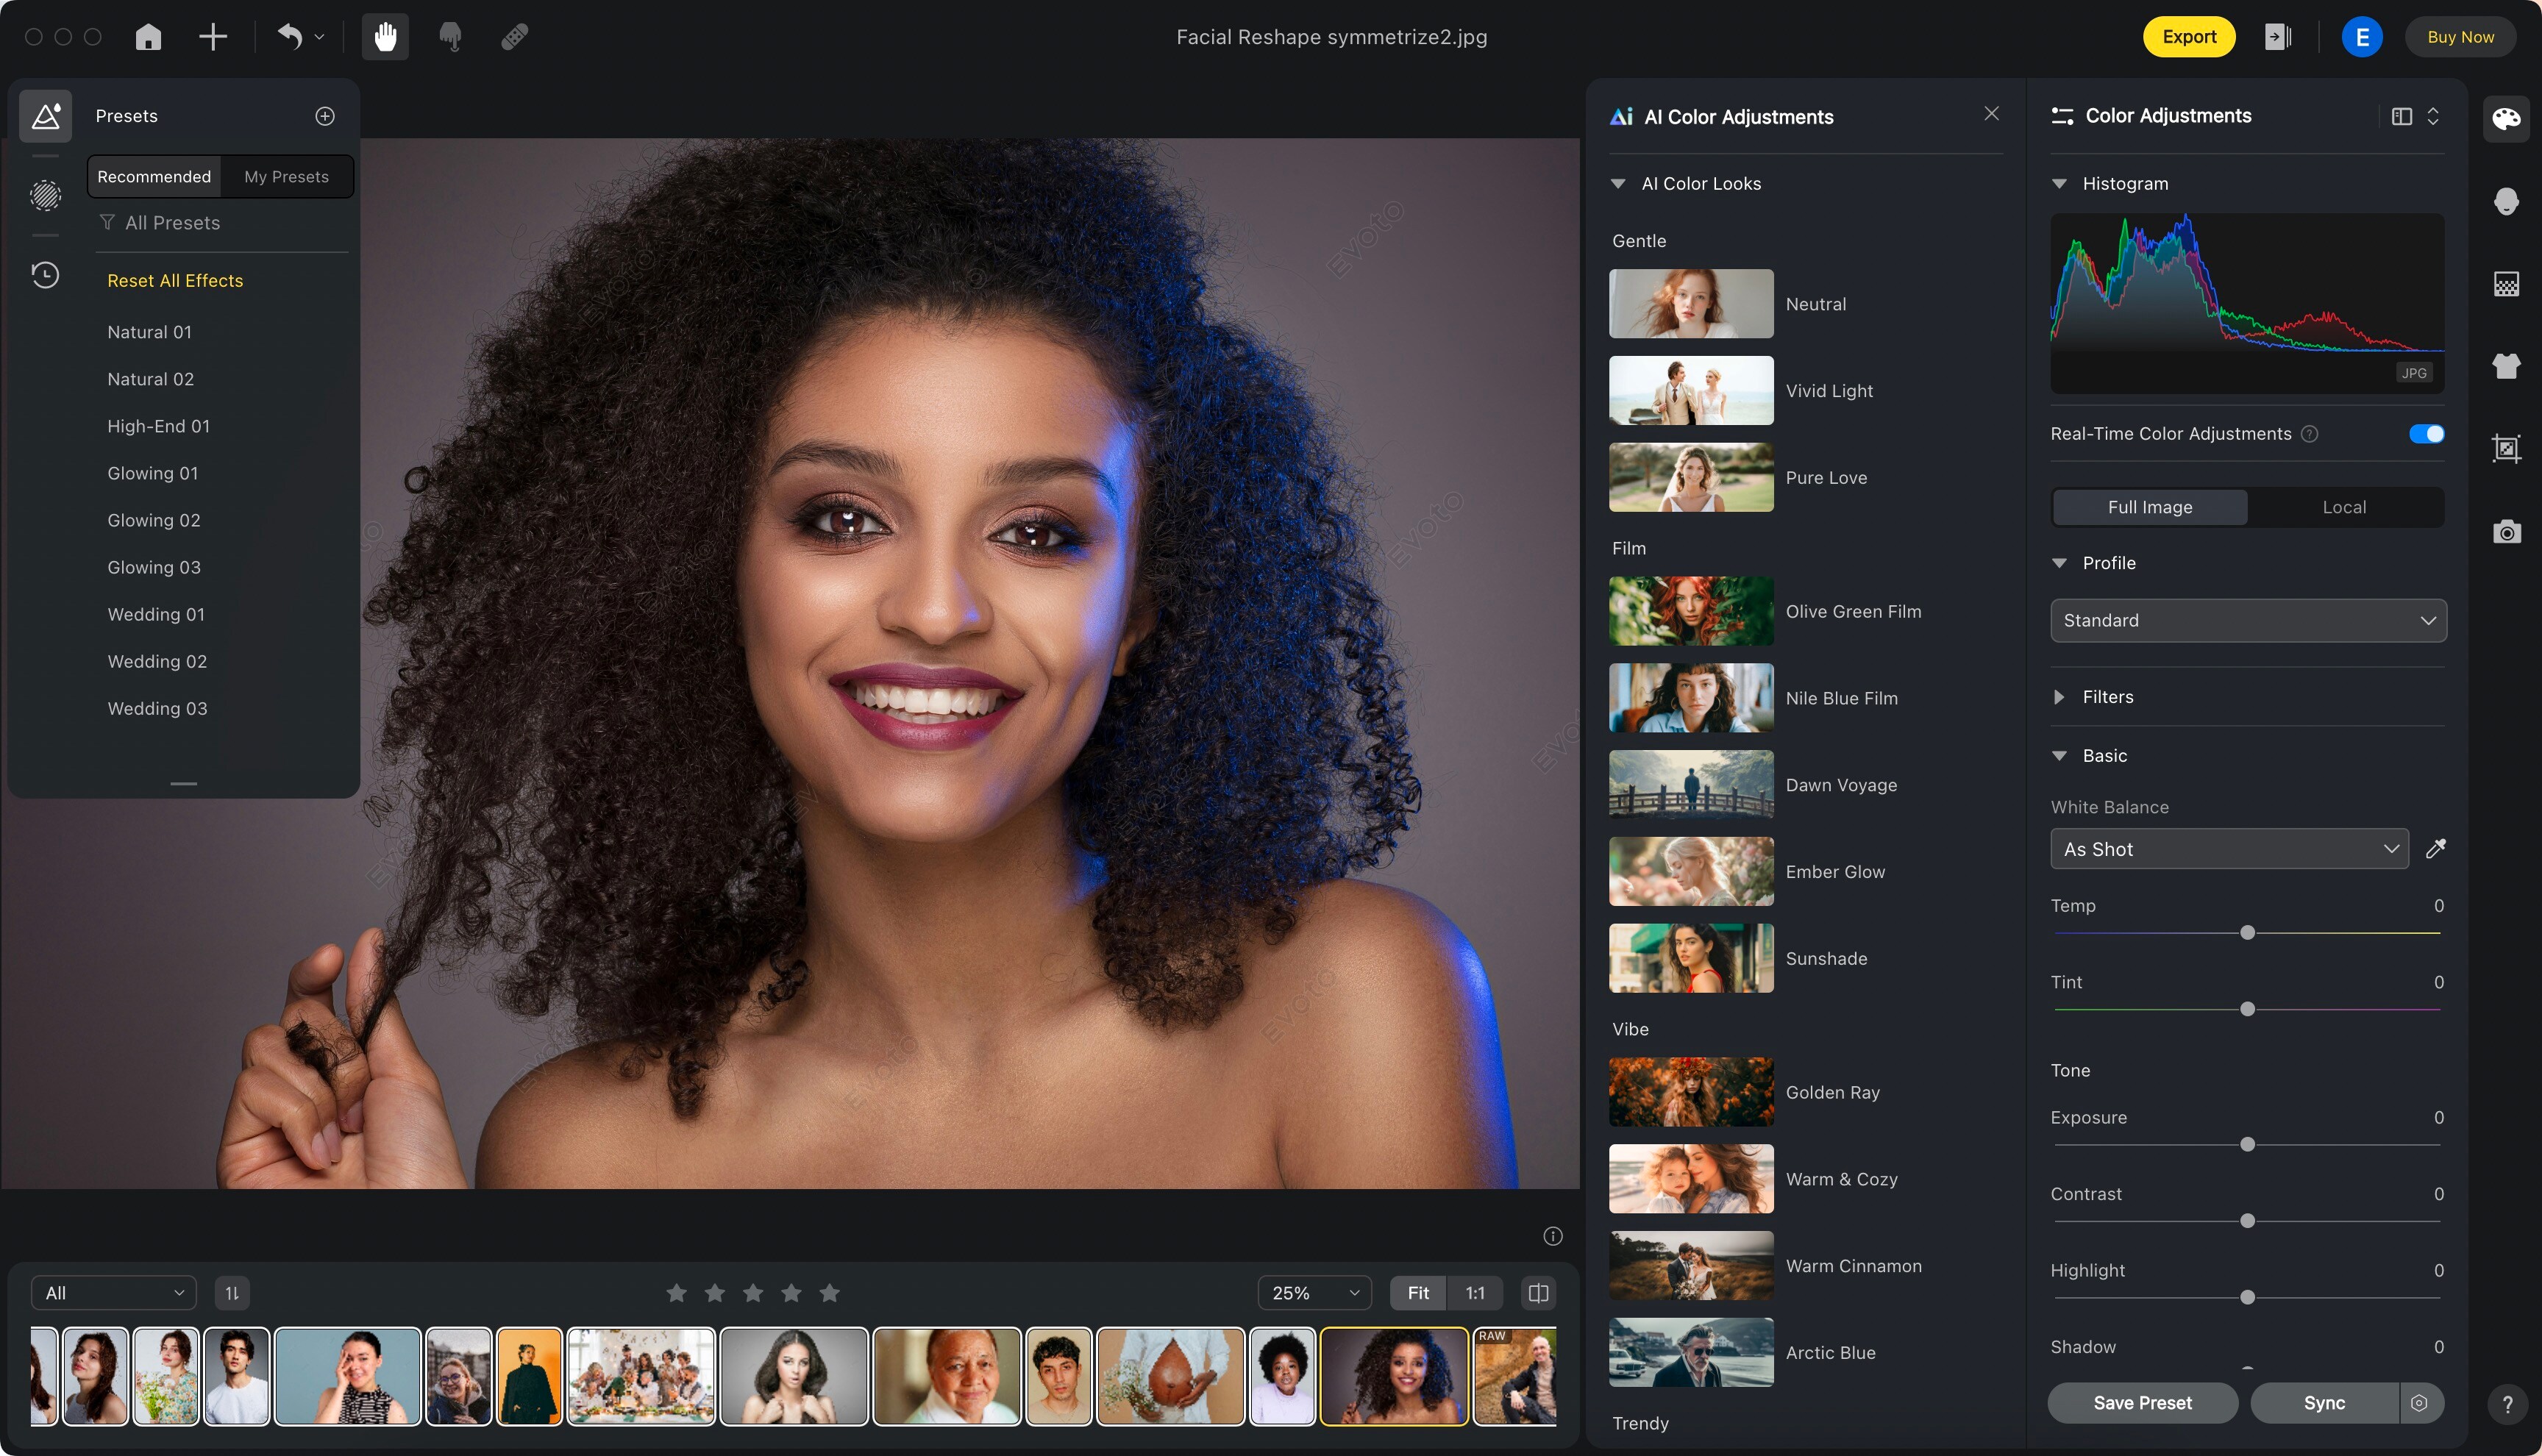This screenshot has height=1456, width=2542.
Task: Click Reset All Effects
Action: coord(175,281)
